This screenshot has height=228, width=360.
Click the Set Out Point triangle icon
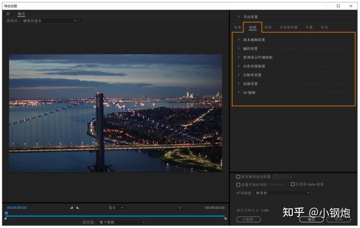click(x=78, y=207)
